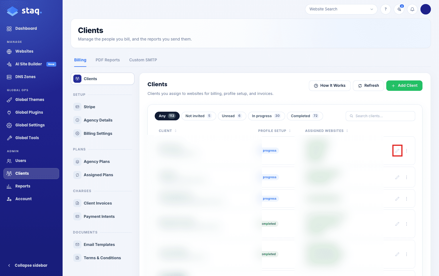Open Client Invoices
Screen dimensions: 439x276
[103, 203]
